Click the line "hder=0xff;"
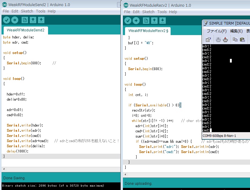250x190 pixels. [16, 94]
